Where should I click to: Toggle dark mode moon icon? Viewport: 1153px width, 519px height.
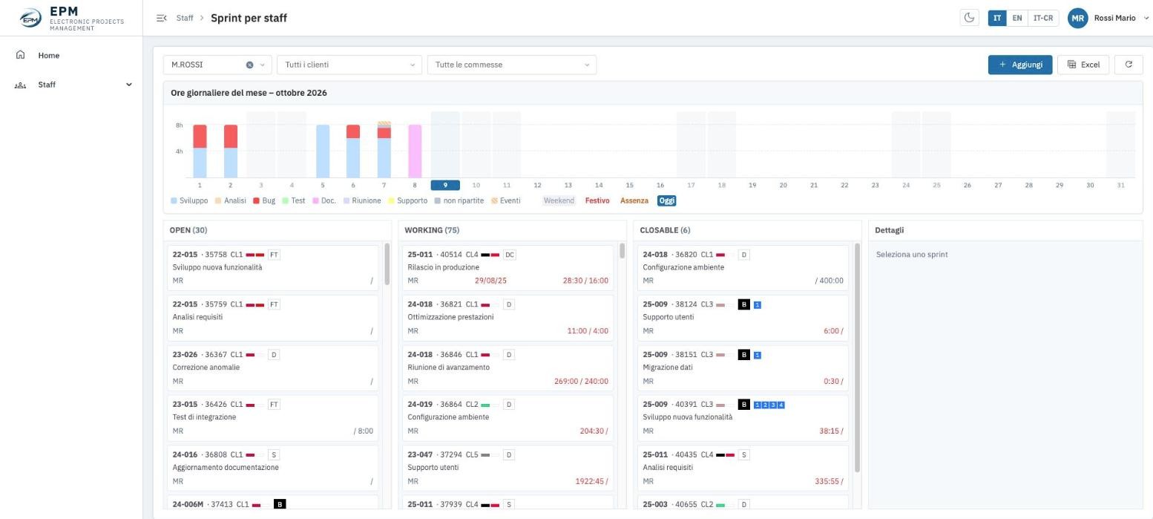pyautogui.click(x=969, y=18)
